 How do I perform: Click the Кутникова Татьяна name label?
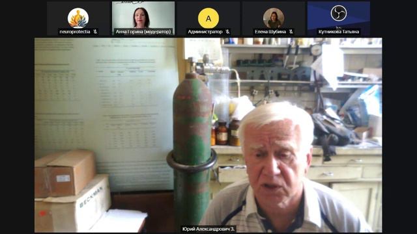click(x=339, y=32)
